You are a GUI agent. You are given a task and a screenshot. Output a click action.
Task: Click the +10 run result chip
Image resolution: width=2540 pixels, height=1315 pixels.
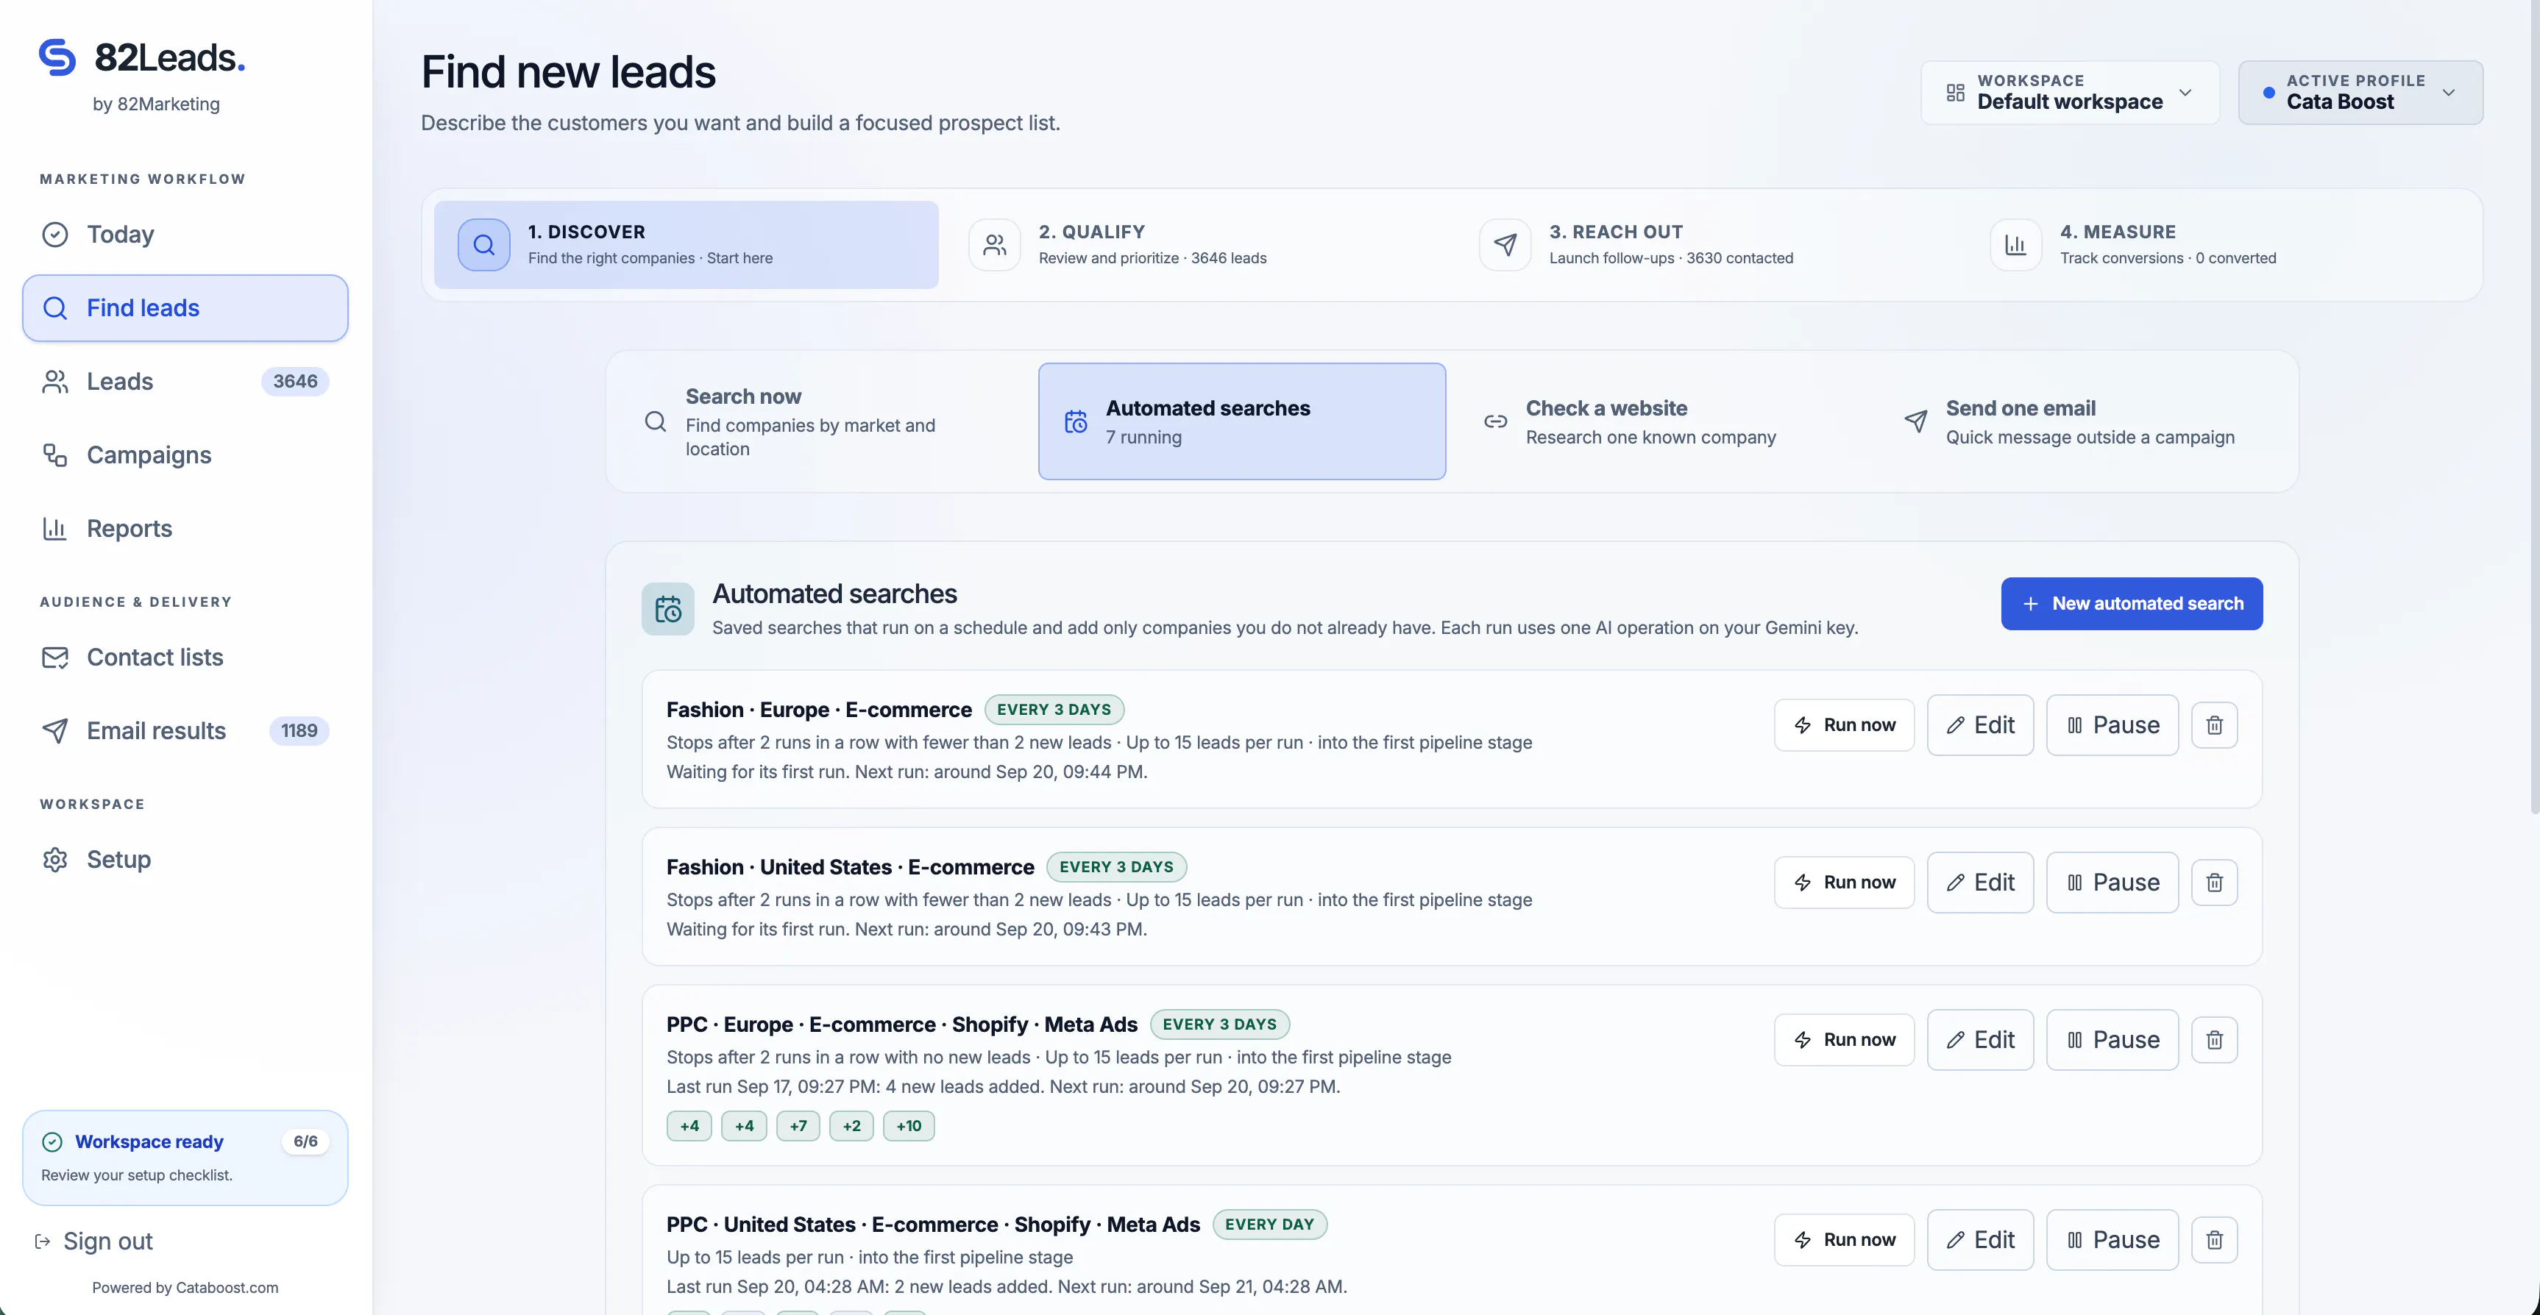click(x=908, y=1126)
